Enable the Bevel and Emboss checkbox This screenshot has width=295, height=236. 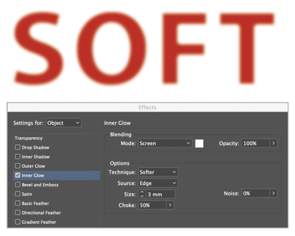click(x=18, y=184)
